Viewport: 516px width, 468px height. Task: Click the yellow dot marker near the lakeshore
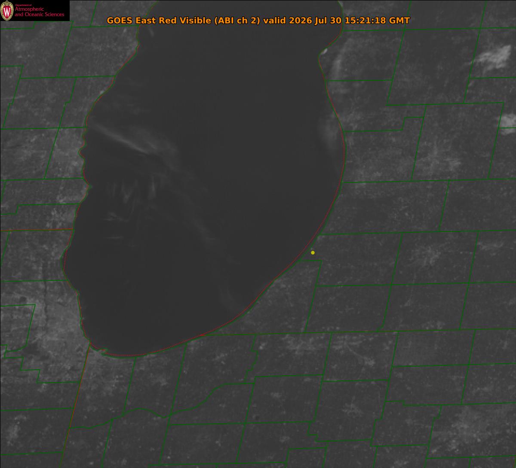(313, 252)
